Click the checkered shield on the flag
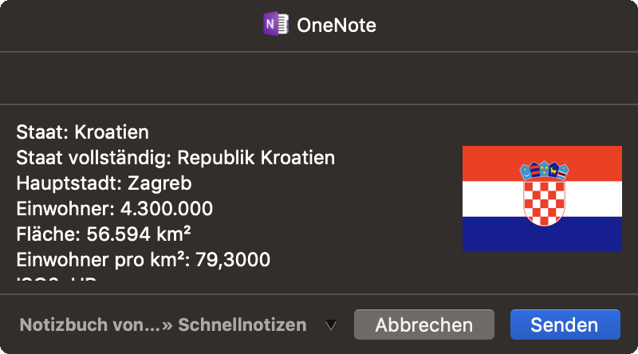This screenshot has height=354, width=638. 544,203
